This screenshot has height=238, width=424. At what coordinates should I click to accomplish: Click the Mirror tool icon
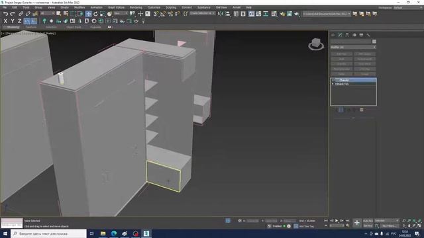pos(221,14)
